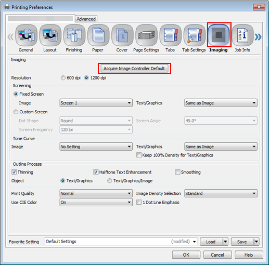Expand the Fixed Screen Image dropdown

[x=96, y=103]
